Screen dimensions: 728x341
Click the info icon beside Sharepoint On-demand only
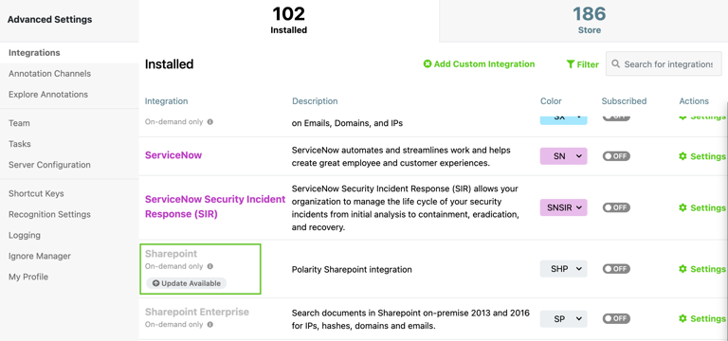[x=209, y=266]
